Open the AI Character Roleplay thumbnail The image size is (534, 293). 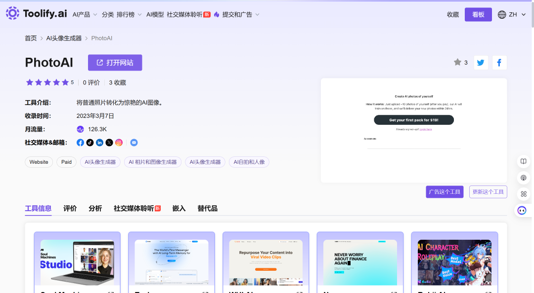[x=455, y=262]
